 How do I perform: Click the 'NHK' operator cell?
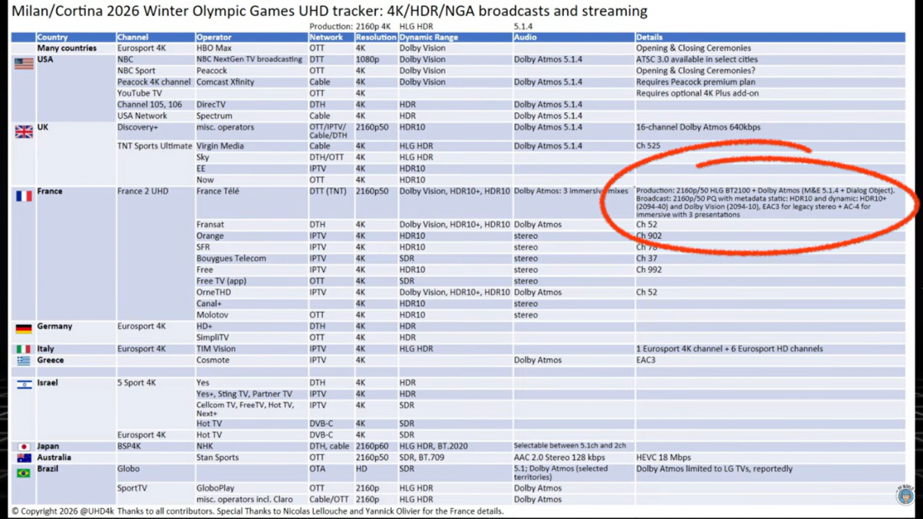click(205, 446)
